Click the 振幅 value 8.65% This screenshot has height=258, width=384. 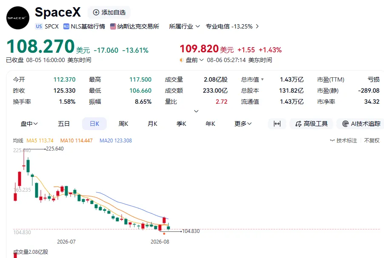(x=143, y=102)
